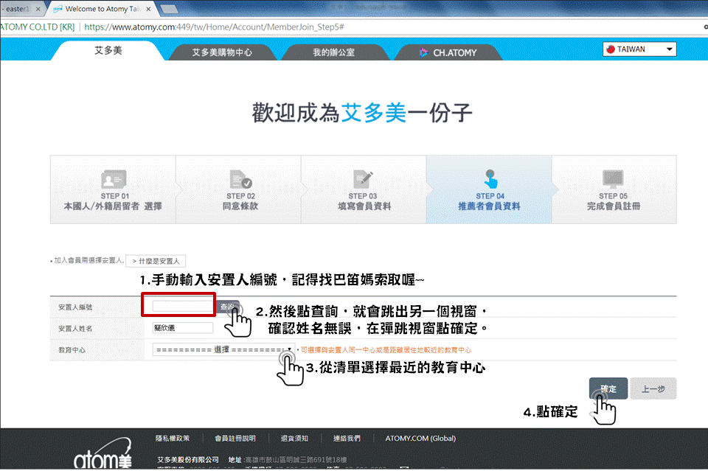Viewport: 708px width, 471px height.
Task: Click the 歡迎成為艾多美一份子 heading
Action: click(x=362, y=113)
